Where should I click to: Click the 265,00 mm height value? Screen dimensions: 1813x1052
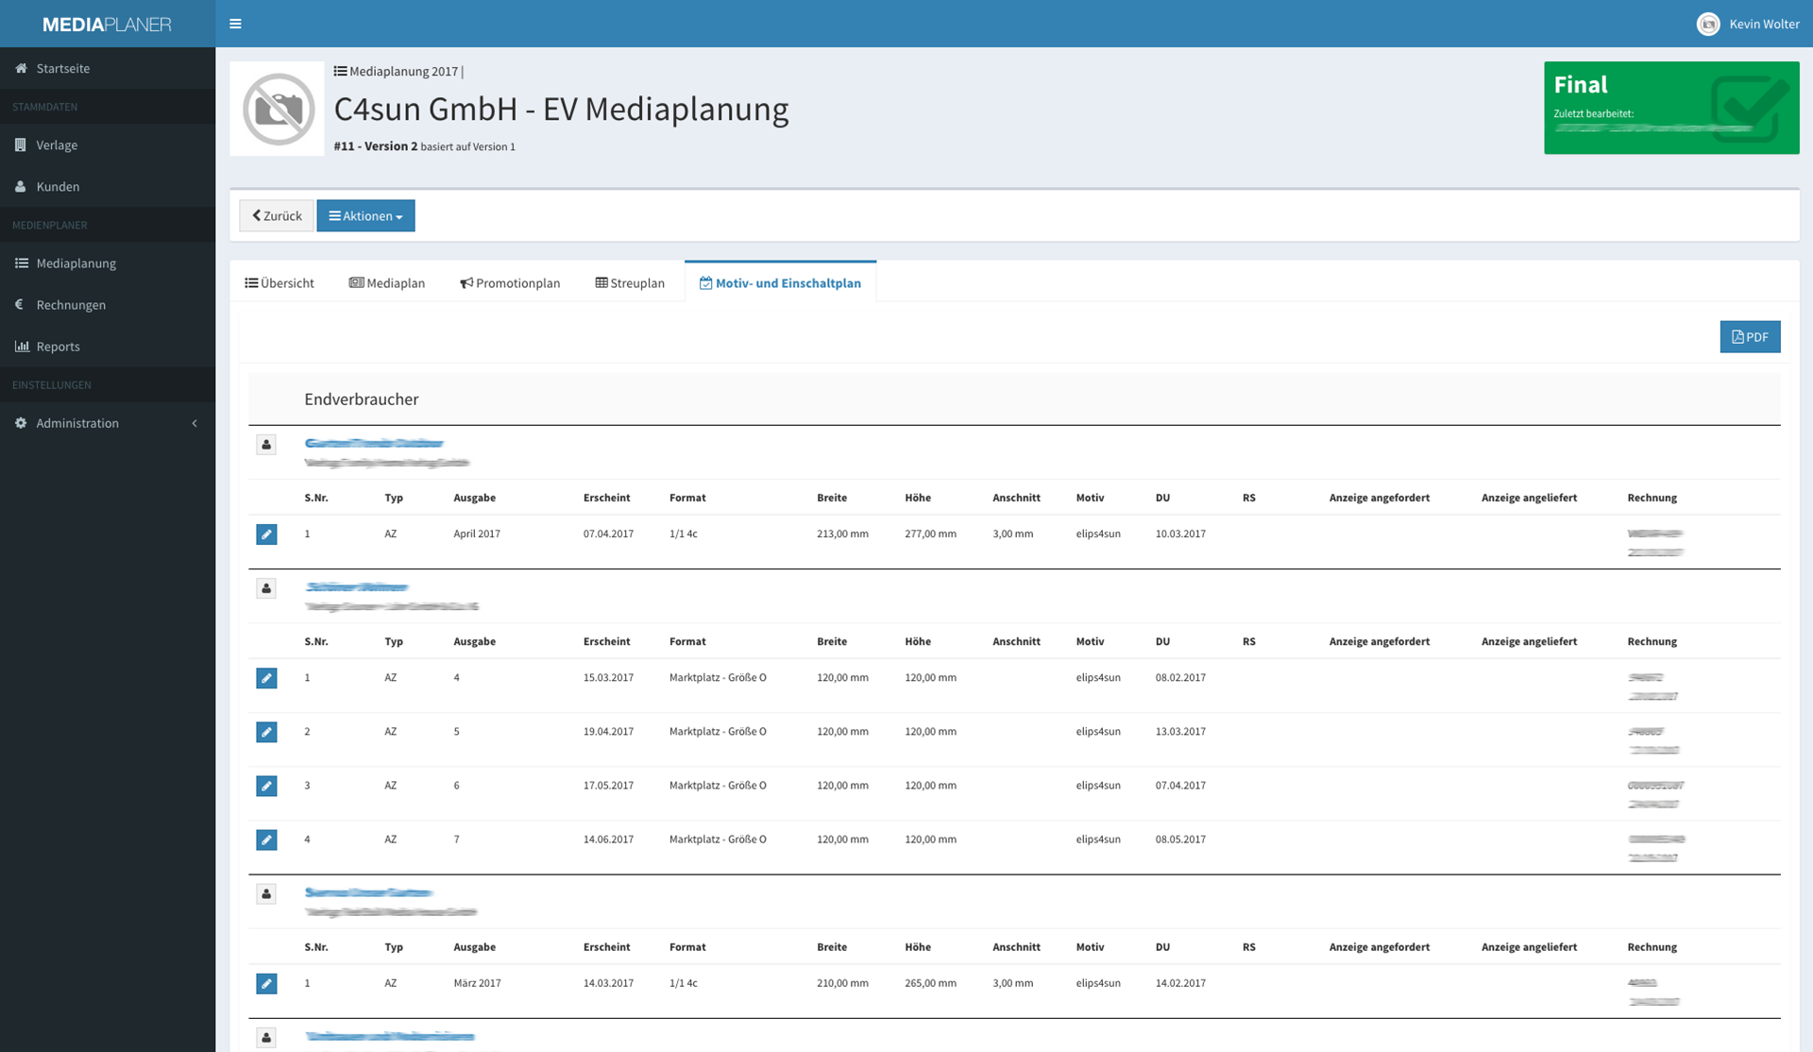click(930, 983)
